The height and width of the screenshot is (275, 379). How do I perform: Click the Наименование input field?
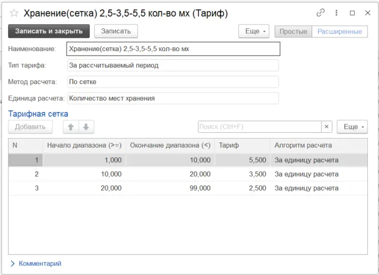pyautogui.click(x=174, y=49)
